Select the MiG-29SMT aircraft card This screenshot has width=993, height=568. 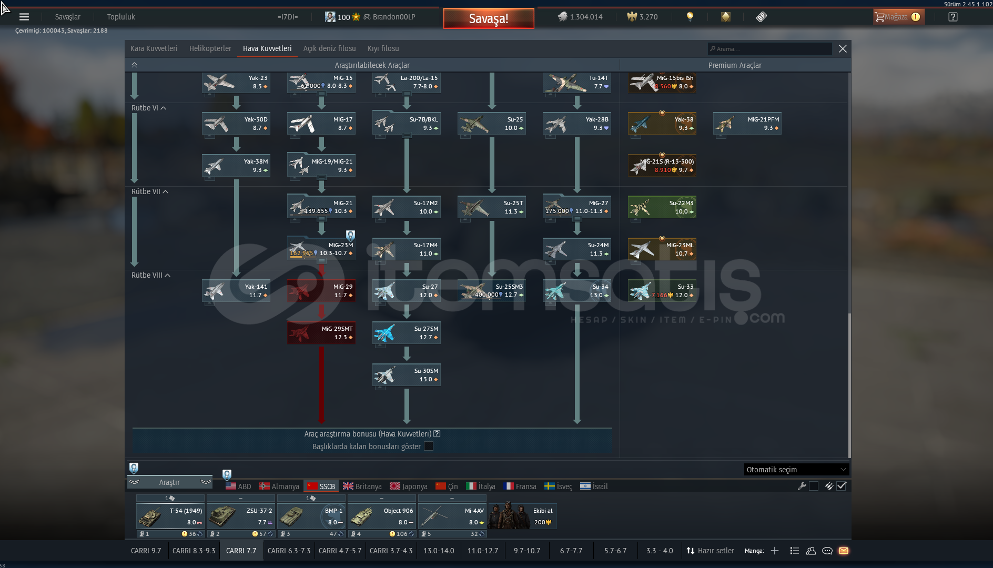(x=321, y=333)
